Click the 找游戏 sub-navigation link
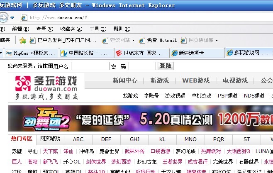The image size is (273, 173). pos(130,96)
